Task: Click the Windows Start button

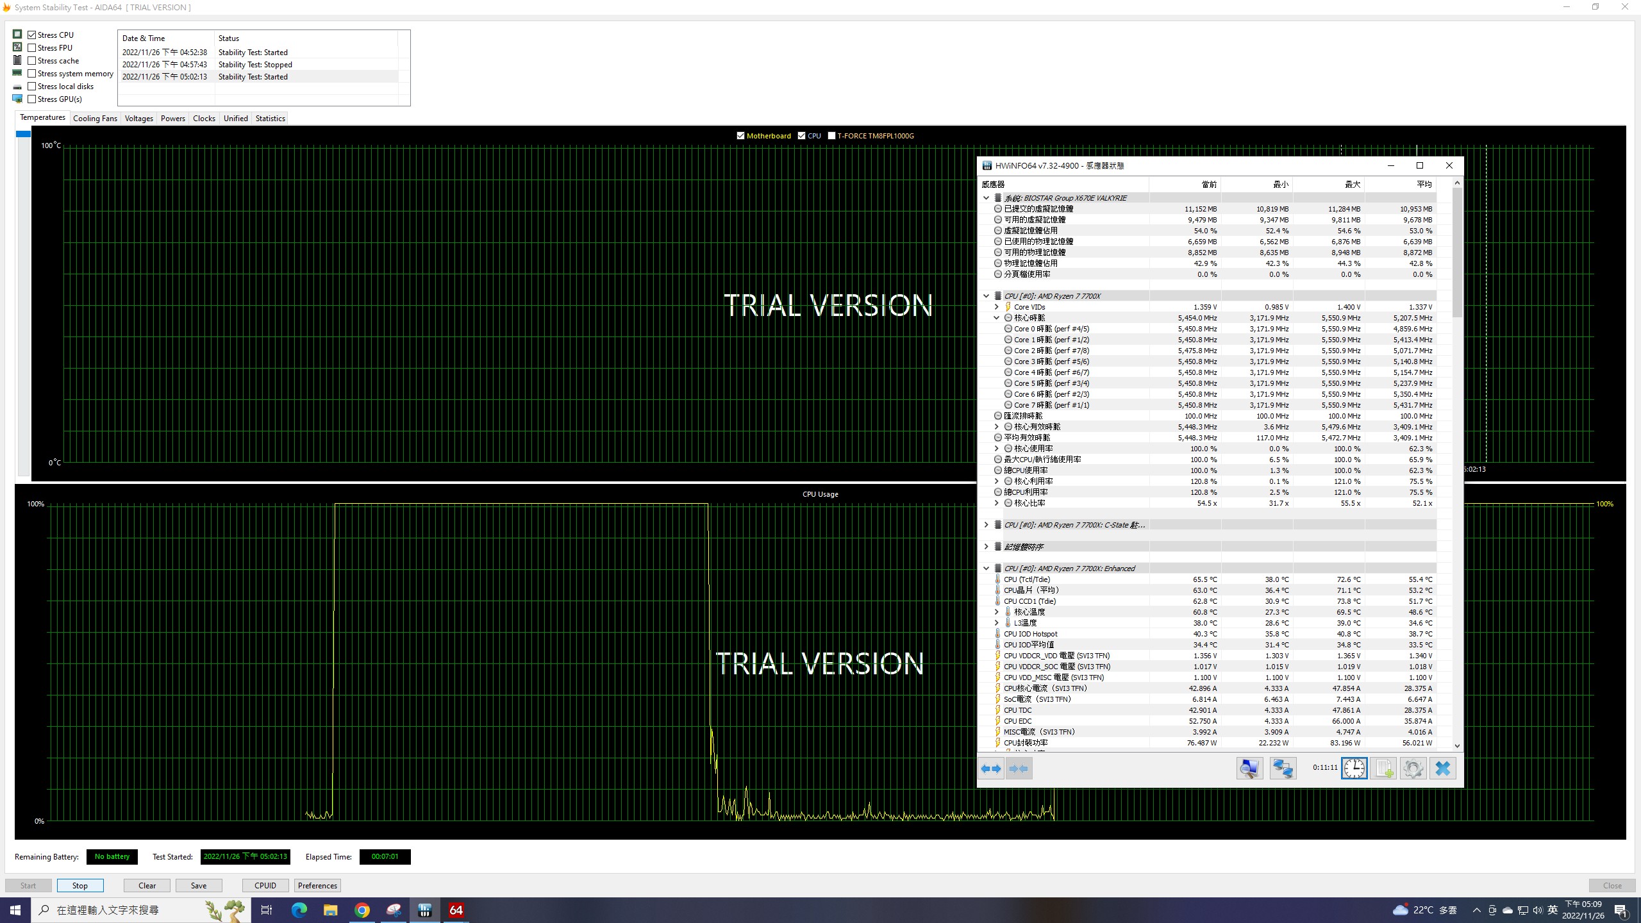Action: pyautogui.click(x=15, y=910)
